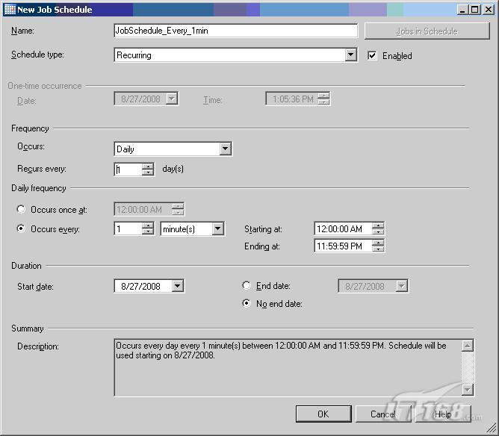The height and width of the screenshot is (436, 499).
Task: Increase the Ending at time
Action: pyautogui.click(x=378, y=243)
